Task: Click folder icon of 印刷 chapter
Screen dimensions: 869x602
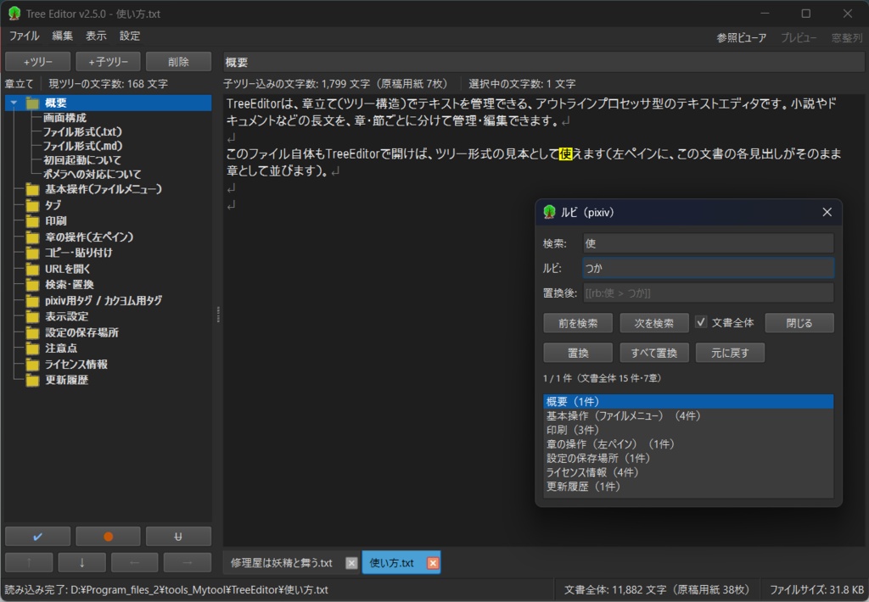Action: coord(33,221)
